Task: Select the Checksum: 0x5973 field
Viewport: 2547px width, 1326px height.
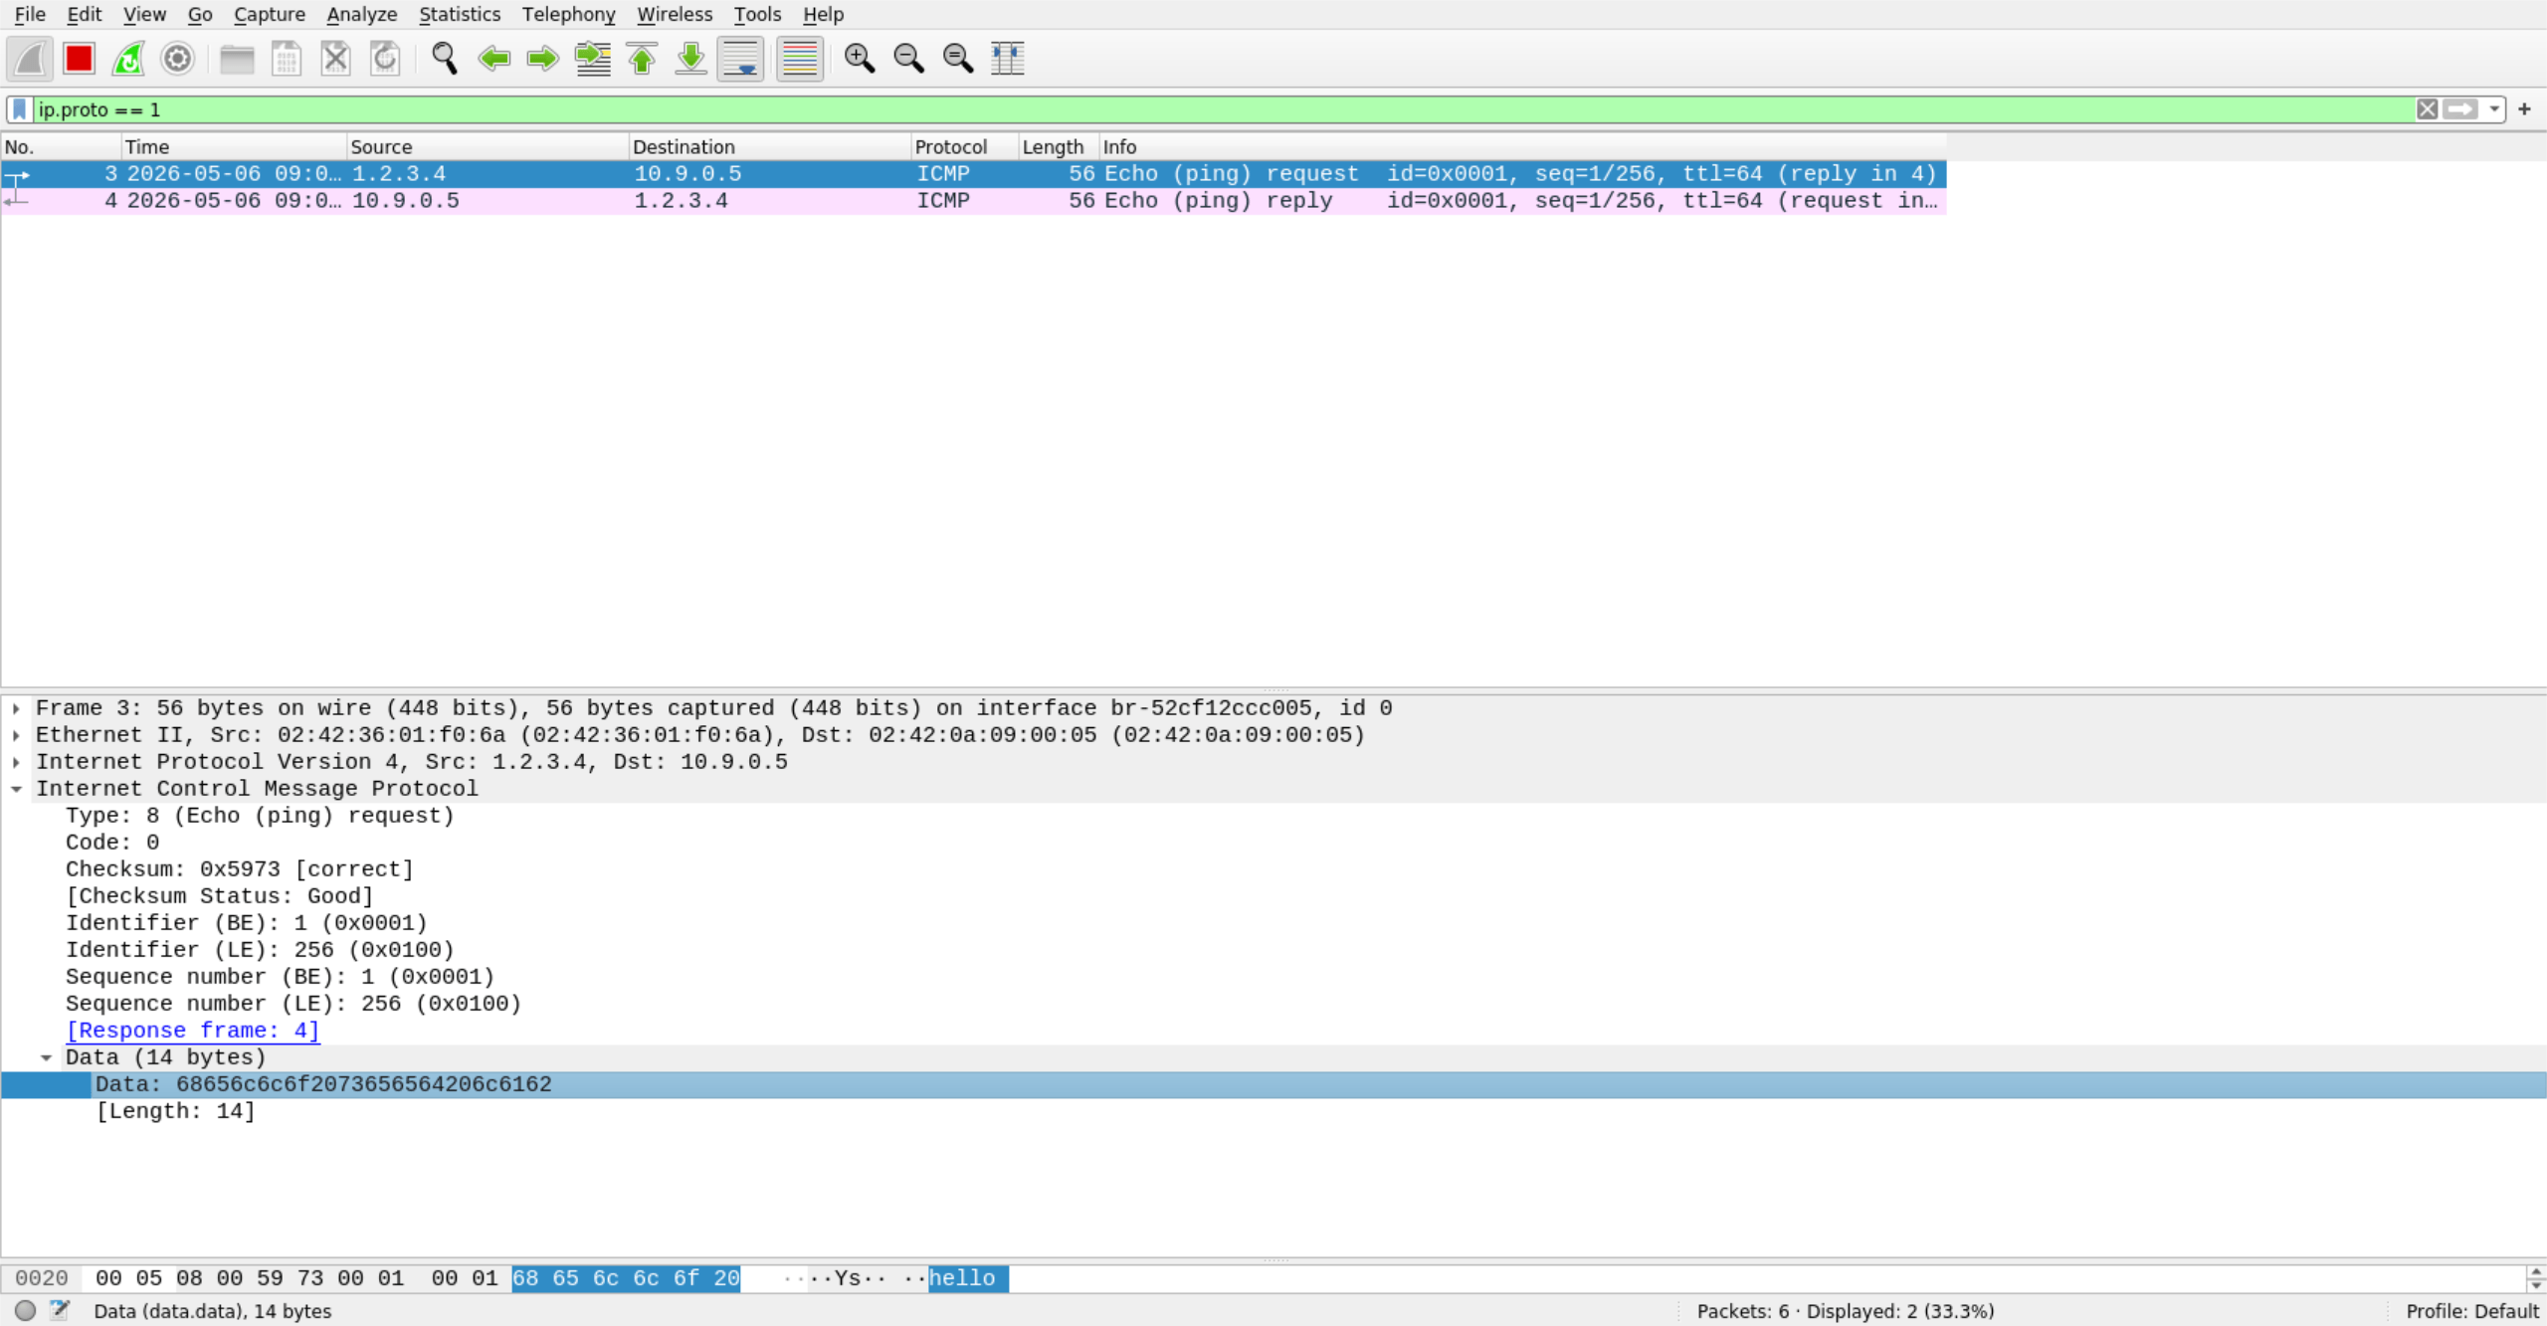Action: coord(239,869)
